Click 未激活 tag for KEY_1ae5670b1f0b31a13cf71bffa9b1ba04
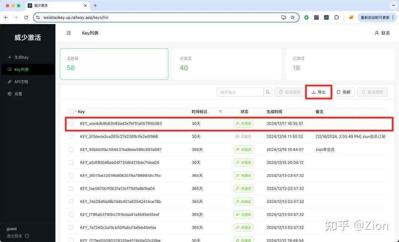 (243, 189)
